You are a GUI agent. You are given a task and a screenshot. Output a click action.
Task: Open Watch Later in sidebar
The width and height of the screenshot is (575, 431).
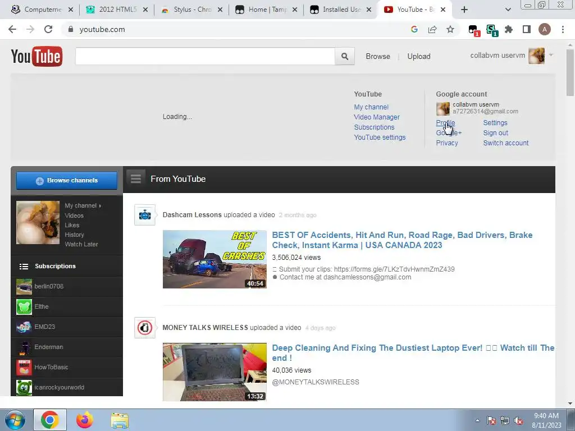tap(81, 244)
